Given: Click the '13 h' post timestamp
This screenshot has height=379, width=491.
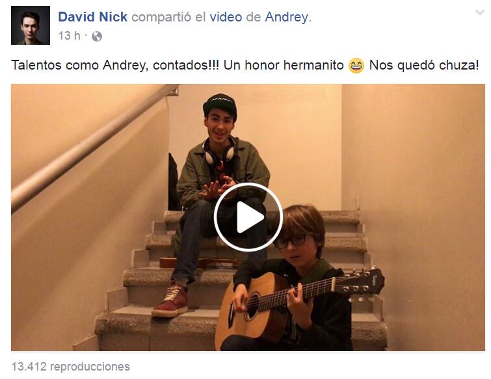Looking at the screenshot, I should click(x=69, y=36).
